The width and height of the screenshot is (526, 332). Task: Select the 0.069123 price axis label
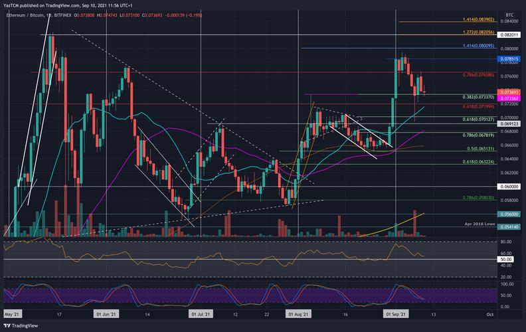pyautogui.click(x=509, y=124)
